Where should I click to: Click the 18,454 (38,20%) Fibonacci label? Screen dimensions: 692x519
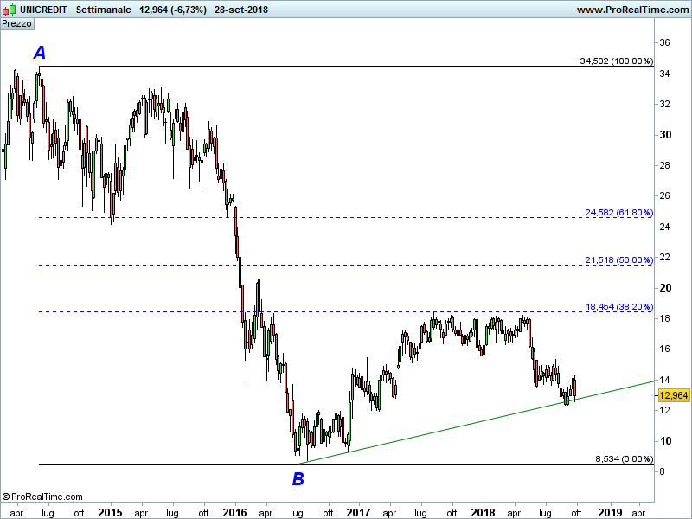619,306
